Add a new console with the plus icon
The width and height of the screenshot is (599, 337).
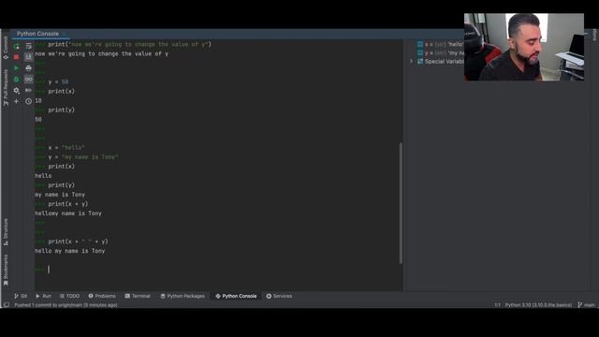(17, 101)
